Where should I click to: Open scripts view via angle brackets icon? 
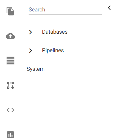[10, 110]
